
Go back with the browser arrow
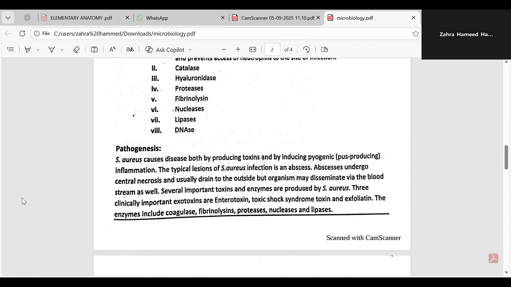tap(8, 33)
